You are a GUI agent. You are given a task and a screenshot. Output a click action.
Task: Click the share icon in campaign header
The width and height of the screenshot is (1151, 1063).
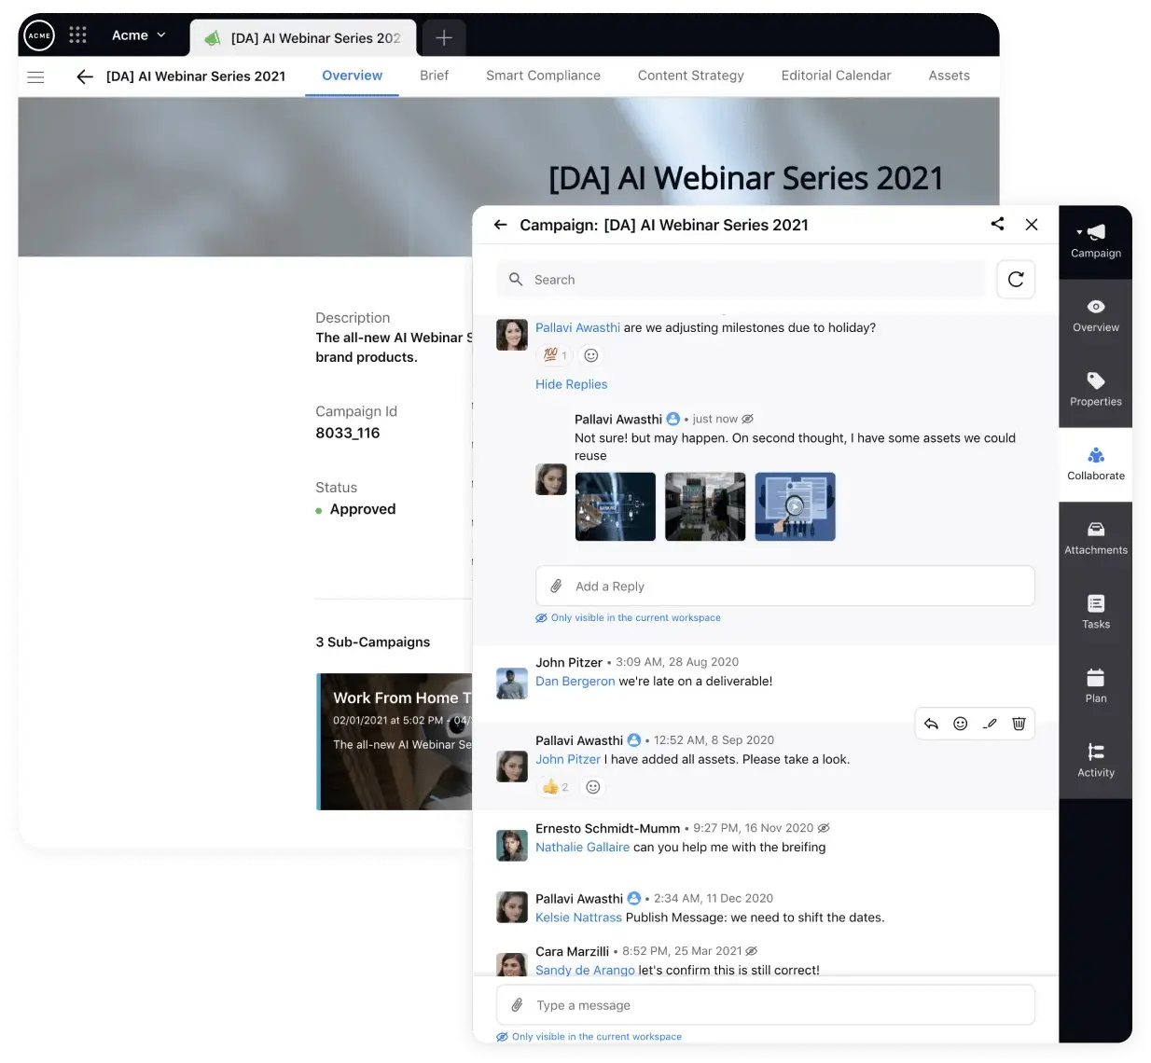point(997,224)
